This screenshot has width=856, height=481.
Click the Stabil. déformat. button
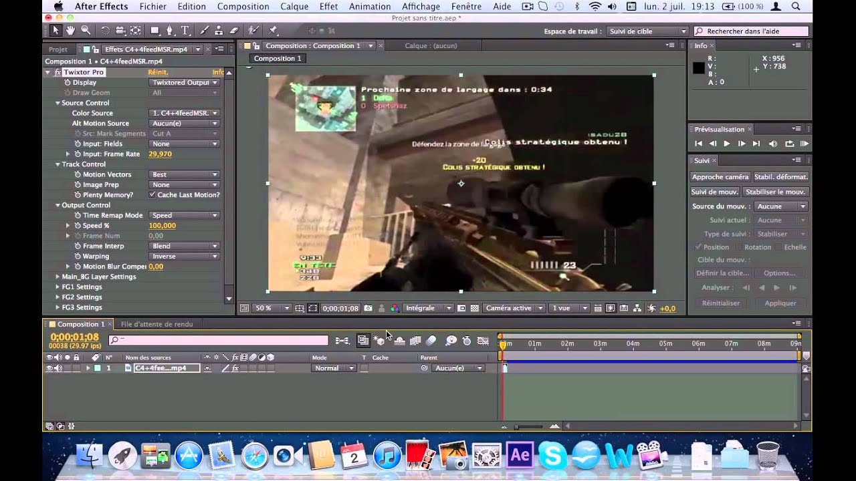click(x=781, y=177)
